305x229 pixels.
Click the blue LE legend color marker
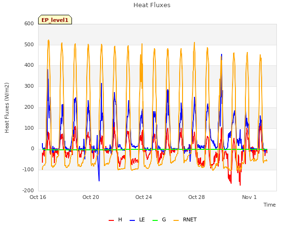(x=132, y=220)
